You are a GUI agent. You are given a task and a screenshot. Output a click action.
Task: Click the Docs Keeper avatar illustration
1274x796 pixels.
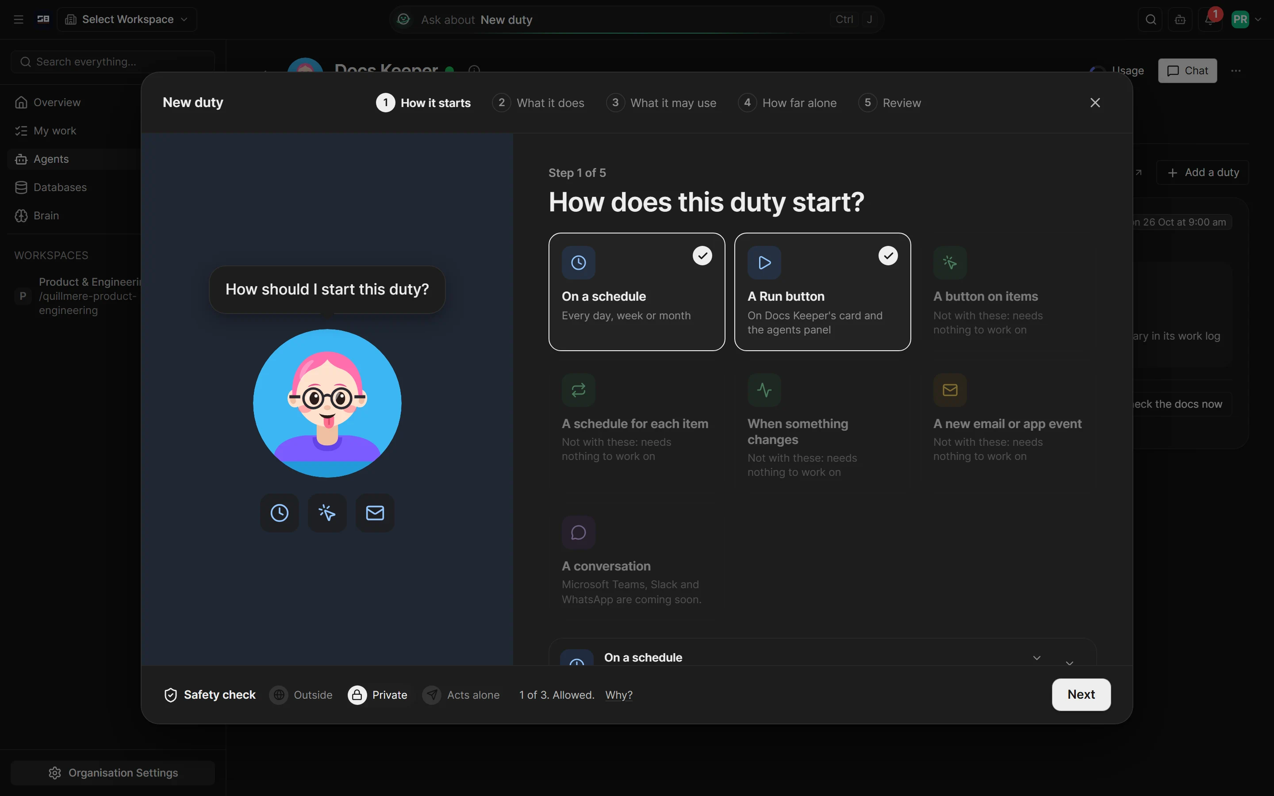(327, 403)
